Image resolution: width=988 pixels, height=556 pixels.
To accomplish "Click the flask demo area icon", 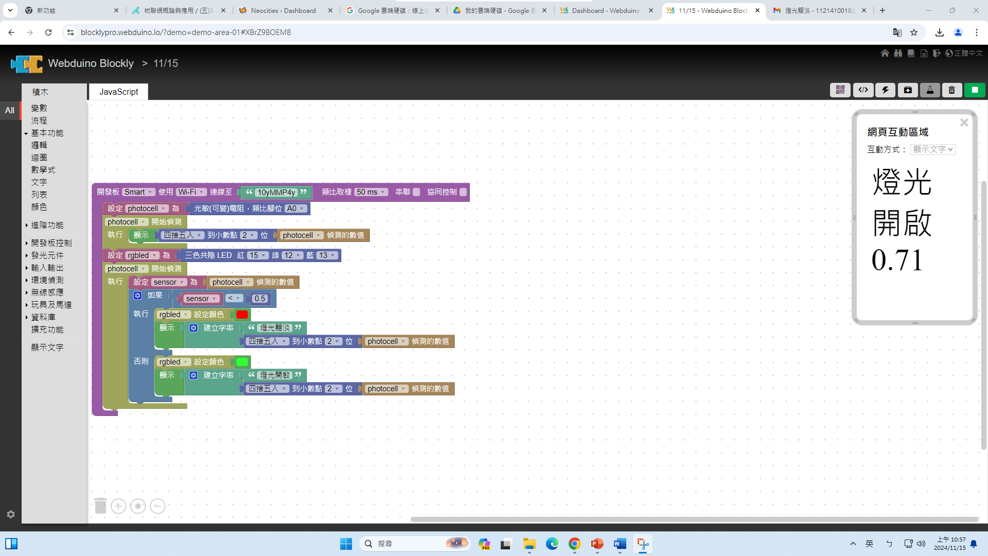I will pos(929,90).
